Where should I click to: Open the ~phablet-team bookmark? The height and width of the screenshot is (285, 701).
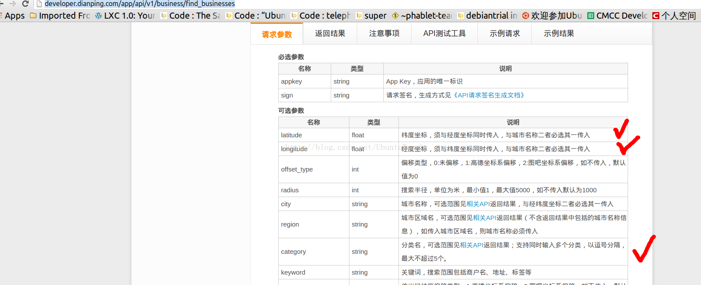(x=422, y=16)
